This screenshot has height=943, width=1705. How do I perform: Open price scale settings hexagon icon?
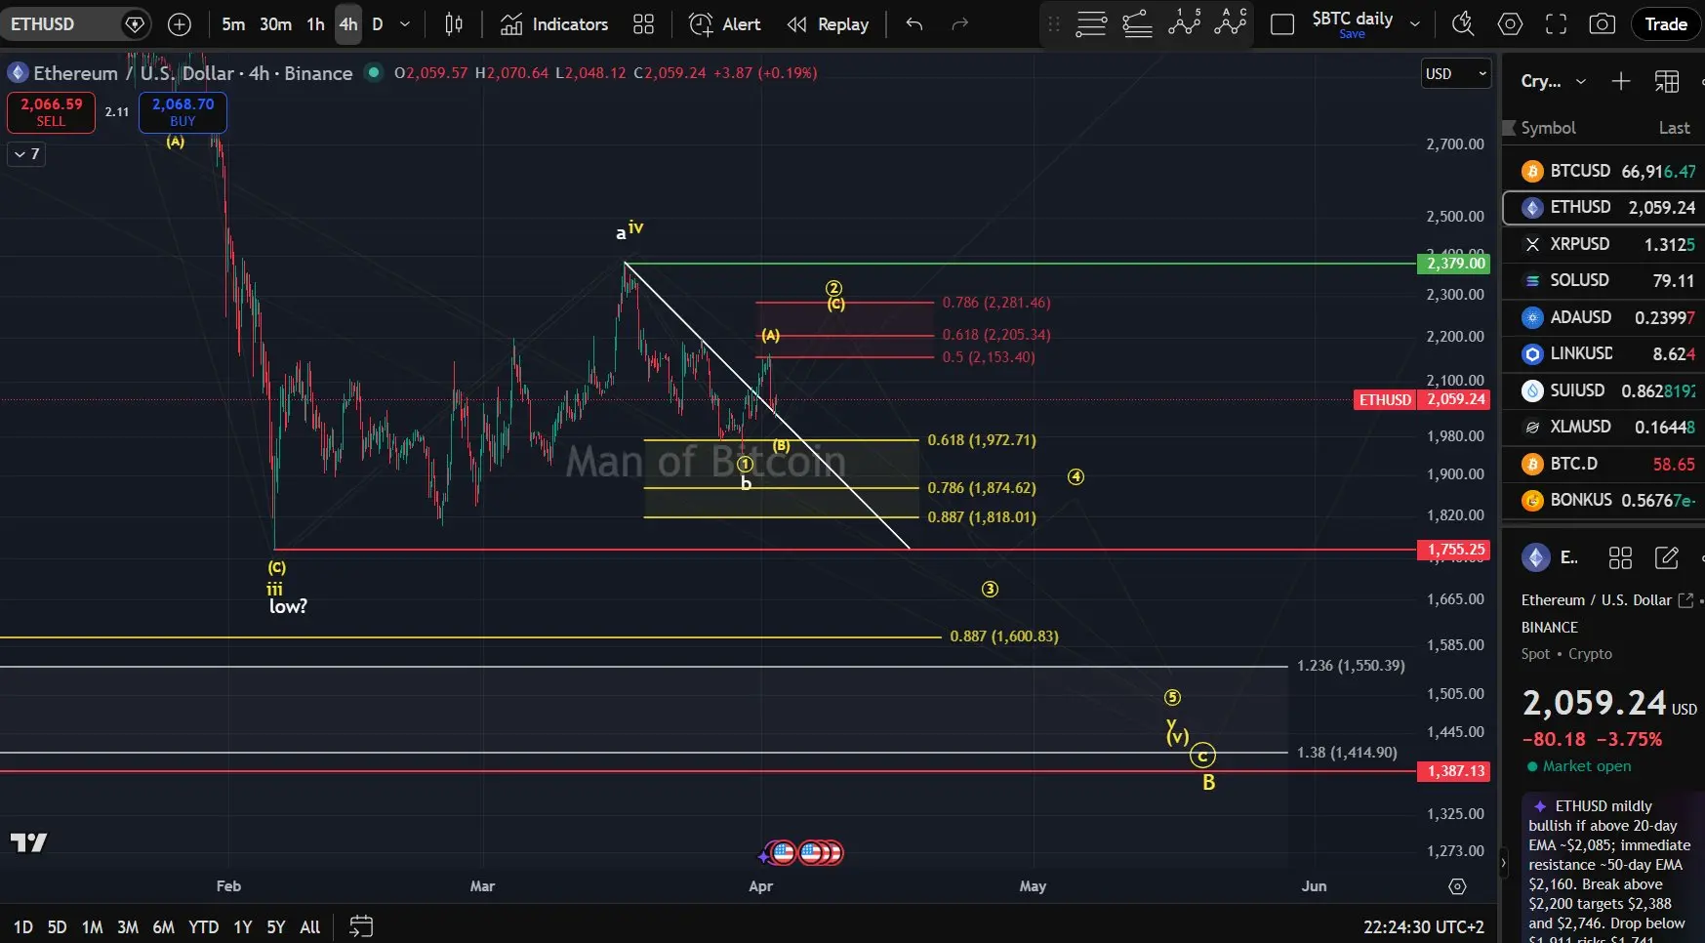click(1457, 886)
